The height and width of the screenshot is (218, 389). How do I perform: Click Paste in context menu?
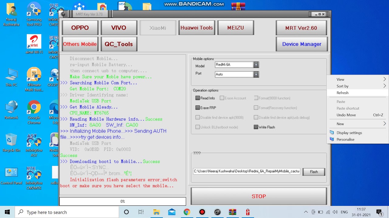358,102
